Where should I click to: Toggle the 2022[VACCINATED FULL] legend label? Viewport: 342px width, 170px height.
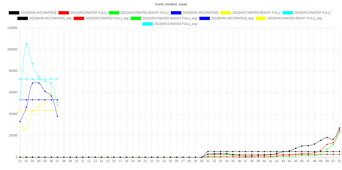coord(312,13)
